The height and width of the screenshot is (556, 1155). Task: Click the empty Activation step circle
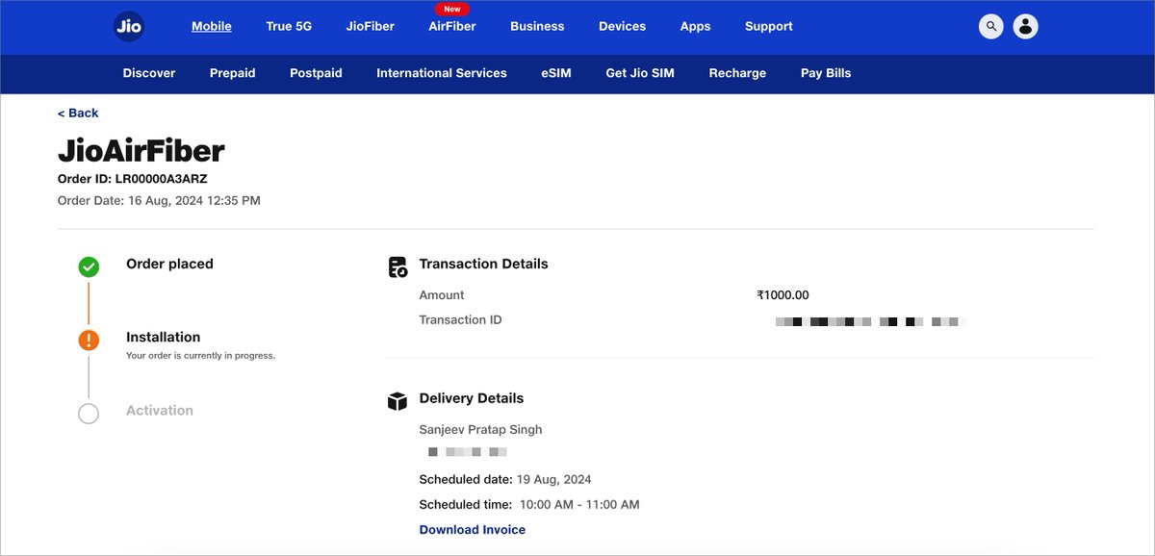pyautogui.click(x=89, y=414)
